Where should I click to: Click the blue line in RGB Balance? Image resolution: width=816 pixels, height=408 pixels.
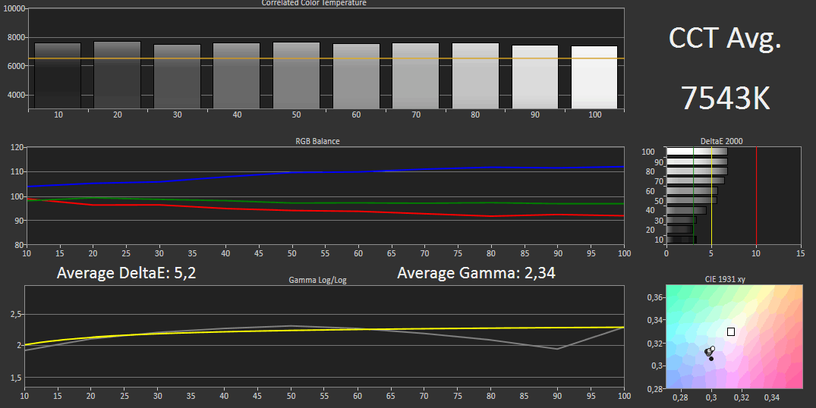pyautogui.click(x=325, y=172)
